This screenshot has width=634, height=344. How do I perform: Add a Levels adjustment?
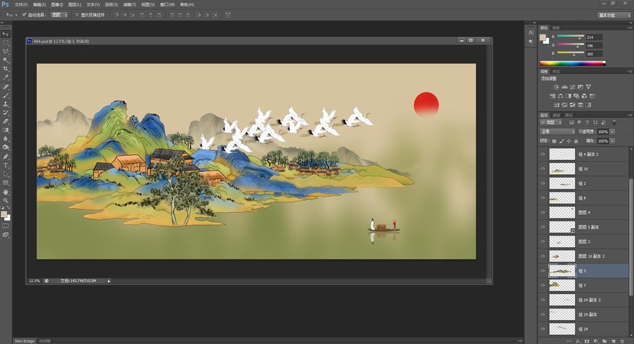tap(564, 87)
